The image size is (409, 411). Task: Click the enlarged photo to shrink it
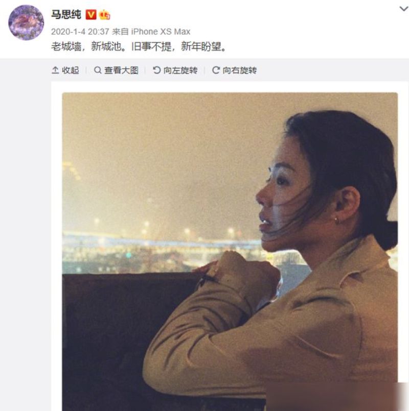coord(230,252)
